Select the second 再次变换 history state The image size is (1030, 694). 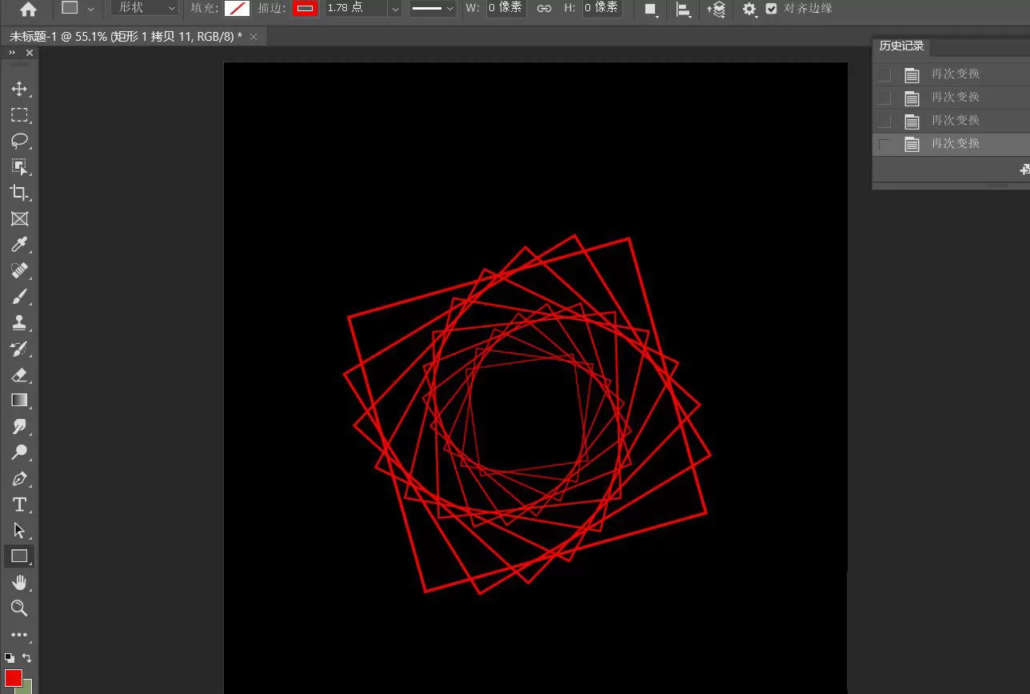tap(956, 98)
